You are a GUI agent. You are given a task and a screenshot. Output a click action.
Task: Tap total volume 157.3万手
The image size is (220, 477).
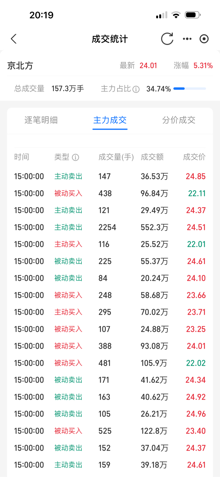68,89
